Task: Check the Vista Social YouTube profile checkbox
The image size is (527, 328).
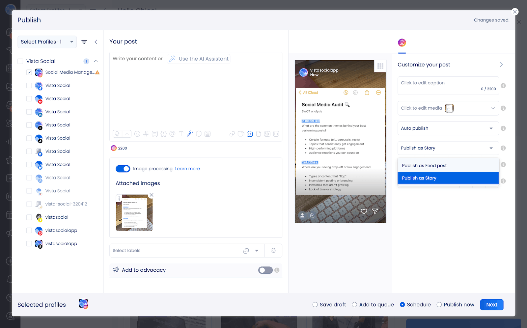Action: (29, 98)
